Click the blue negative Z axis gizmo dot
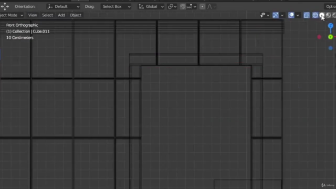Viewport: 336px width, 189px height. click(x=330, y=48)
